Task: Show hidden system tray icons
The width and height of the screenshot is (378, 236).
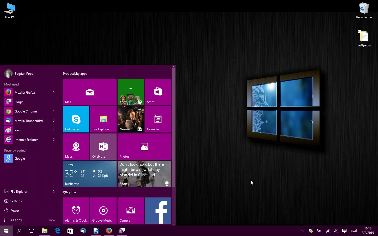Action: click(x=302, y=231)
